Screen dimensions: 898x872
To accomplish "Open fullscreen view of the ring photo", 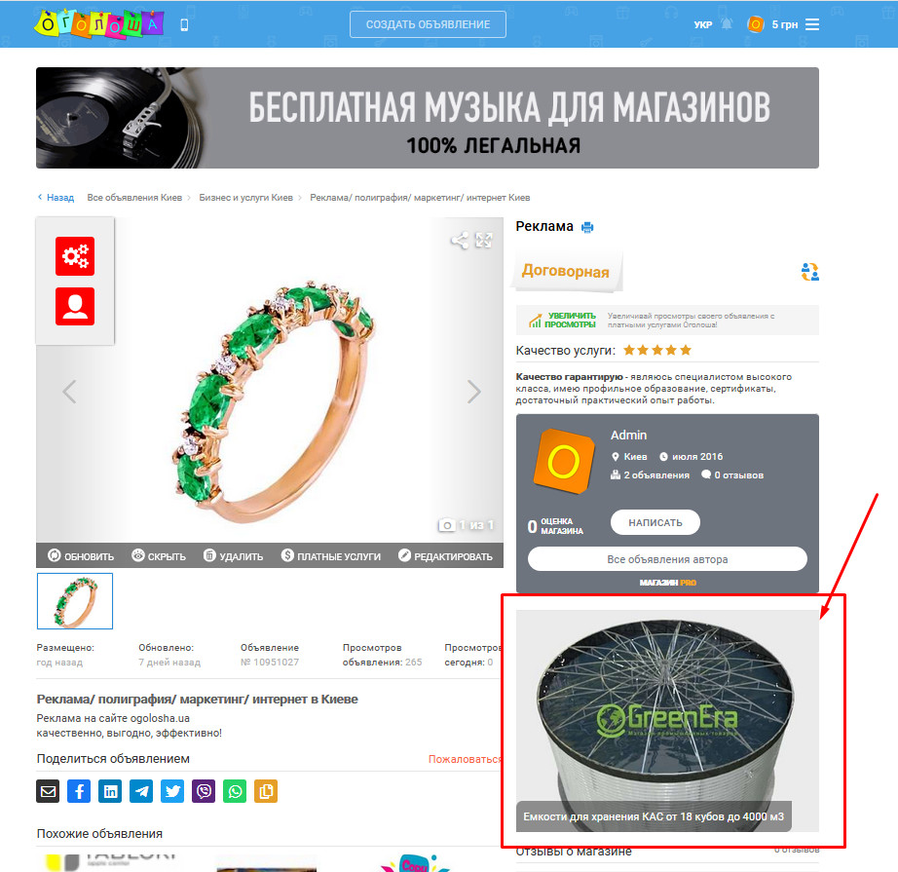I will tap(484, 240).
